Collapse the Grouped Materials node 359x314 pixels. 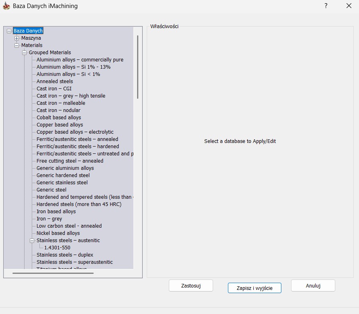24,53
